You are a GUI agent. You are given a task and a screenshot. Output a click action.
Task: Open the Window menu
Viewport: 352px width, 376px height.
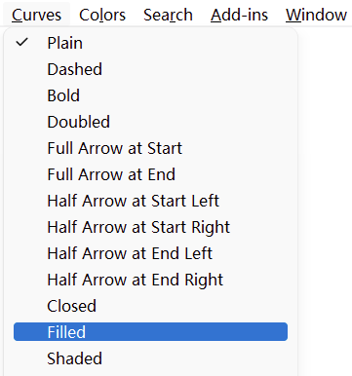pyautogui.click(x=316, y=15)
